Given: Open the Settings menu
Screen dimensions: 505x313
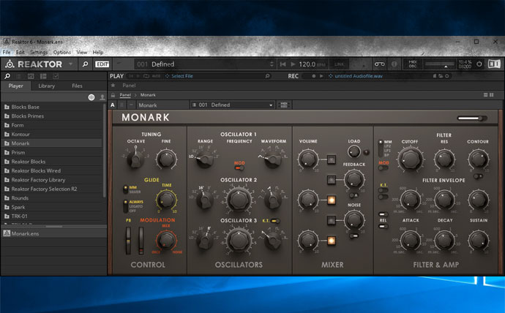Looking at the screenshot, I should pos(39,52).
